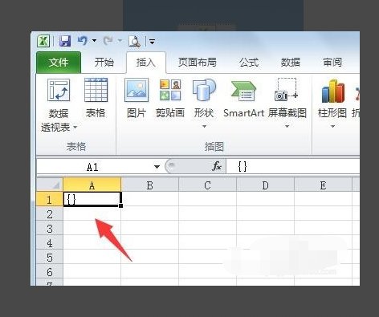Select column C header

tap(207, 185)
